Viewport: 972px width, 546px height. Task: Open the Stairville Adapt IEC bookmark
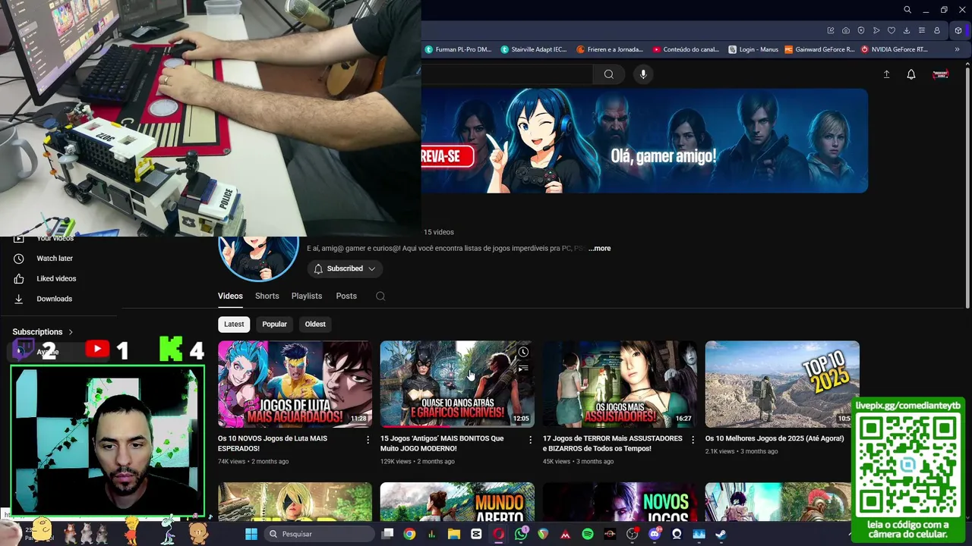(x=534, y=49)
